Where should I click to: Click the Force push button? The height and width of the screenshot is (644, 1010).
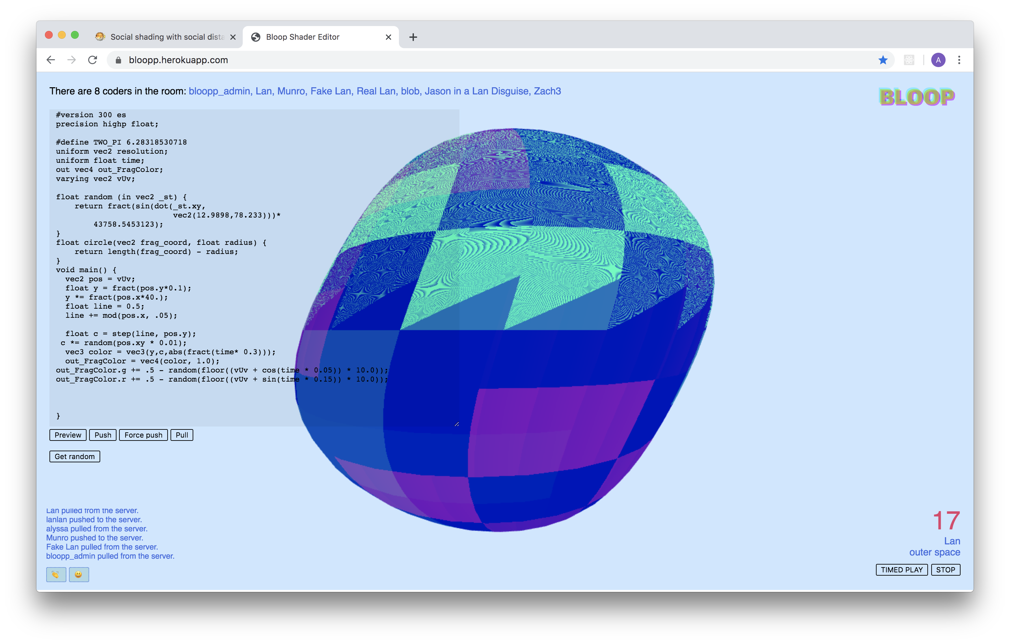[143, 435]
